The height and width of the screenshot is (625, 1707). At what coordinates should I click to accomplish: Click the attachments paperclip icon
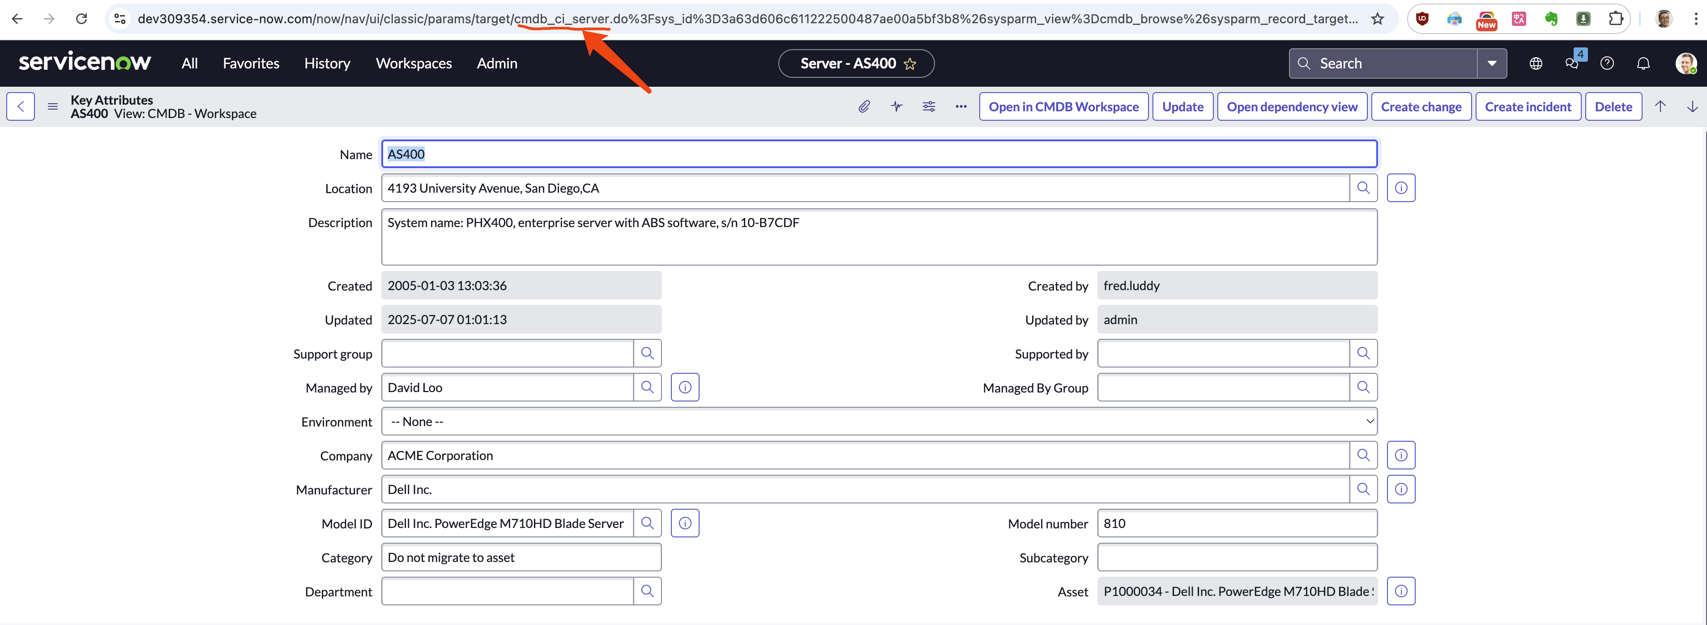(x=863, y=106)
